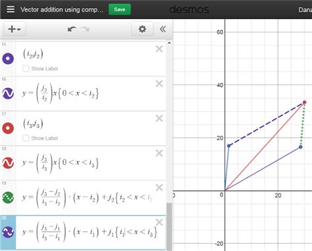Screen dimensions: 312x251
Task: Save the graph with the Save button
Action: tap(120, 9)
